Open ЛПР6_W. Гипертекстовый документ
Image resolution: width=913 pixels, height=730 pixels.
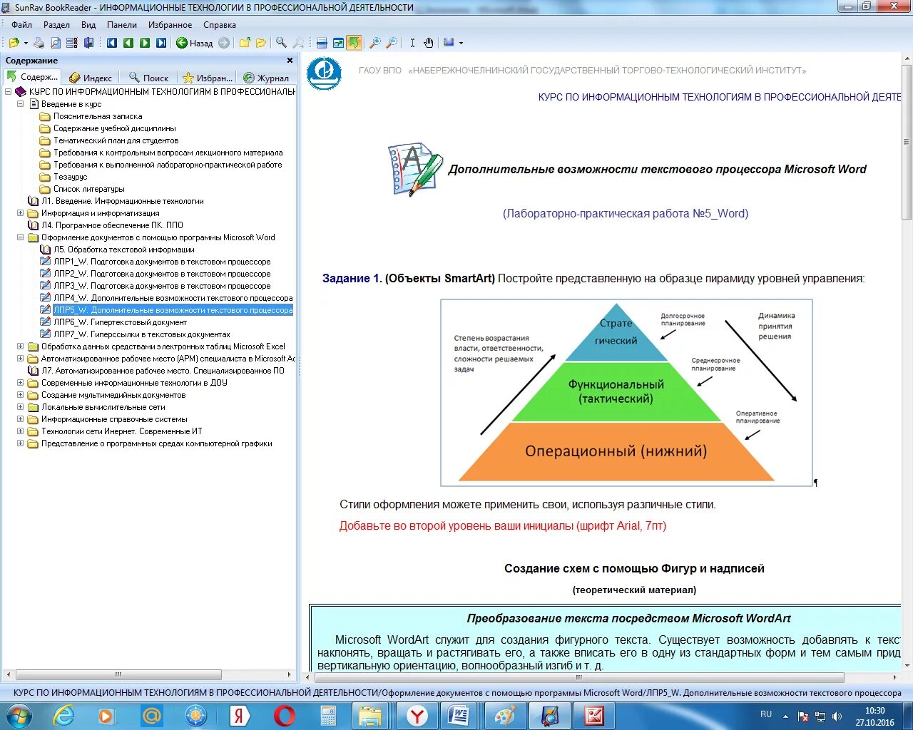pyautogui.click(x=120, y=322)
